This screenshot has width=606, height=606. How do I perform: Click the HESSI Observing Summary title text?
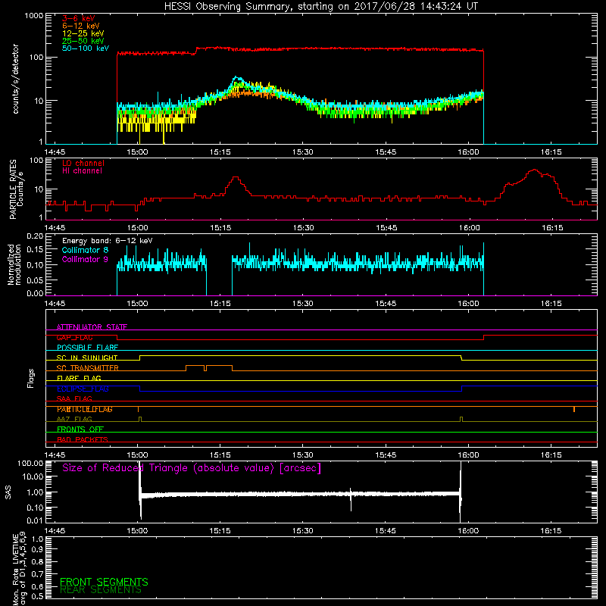coord(320,7)
